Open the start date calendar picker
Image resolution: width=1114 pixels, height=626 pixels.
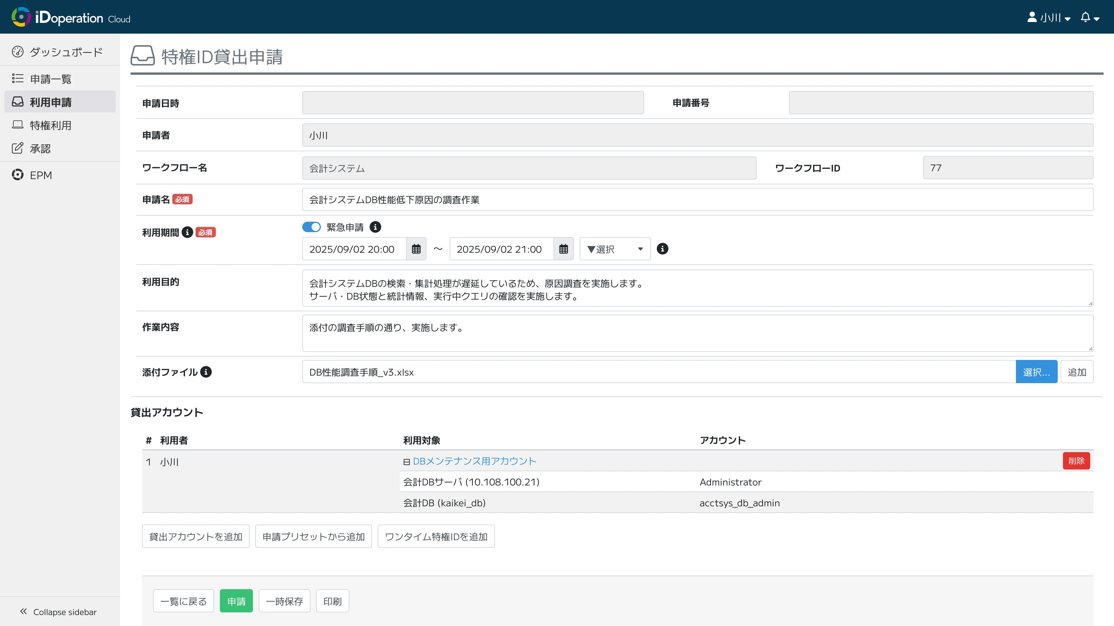(x=416, y=249)
